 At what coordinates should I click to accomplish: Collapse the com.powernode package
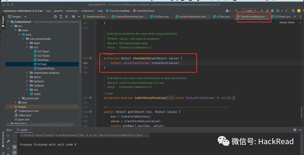[23, 39]
